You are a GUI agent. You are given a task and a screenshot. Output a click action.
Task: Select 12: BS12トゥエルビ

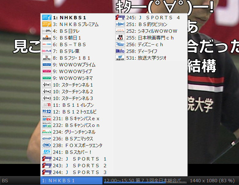77,112
